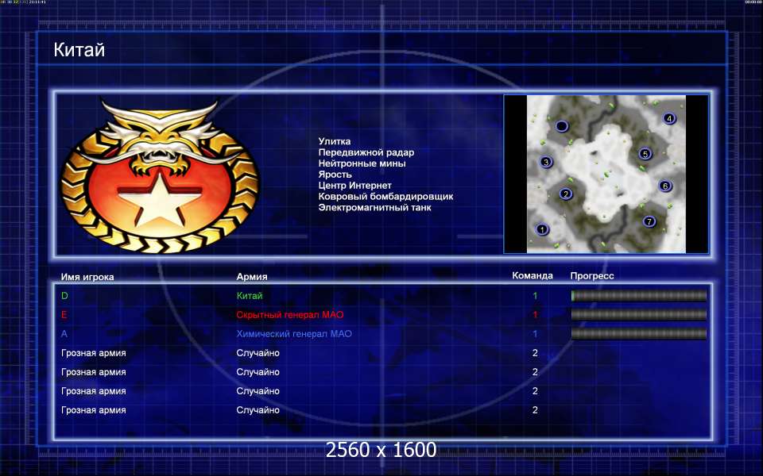Viewport: 763px width, 476px height.
Task: Click player D's loading progress bar
Action: click(638, 295)
